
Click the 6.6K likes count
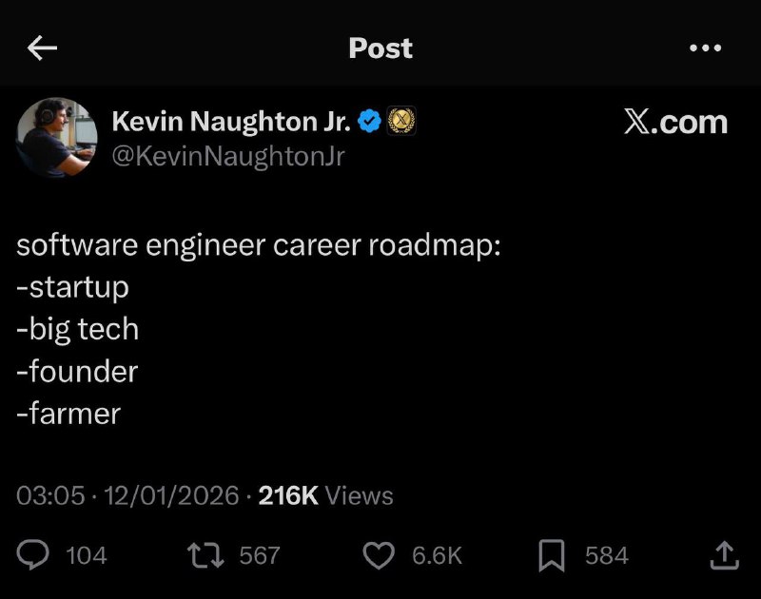pyautogui.click(x=437, y=555)
